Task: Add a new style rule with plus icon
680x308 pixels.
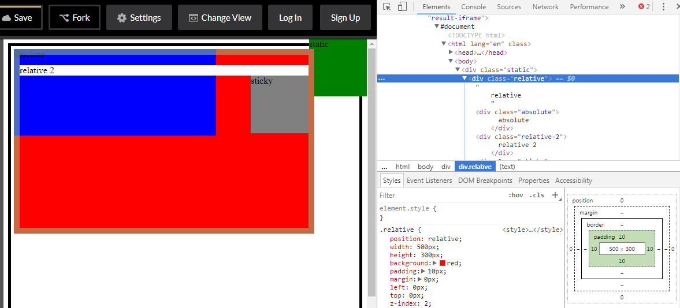Action: (x=555, y=195)
